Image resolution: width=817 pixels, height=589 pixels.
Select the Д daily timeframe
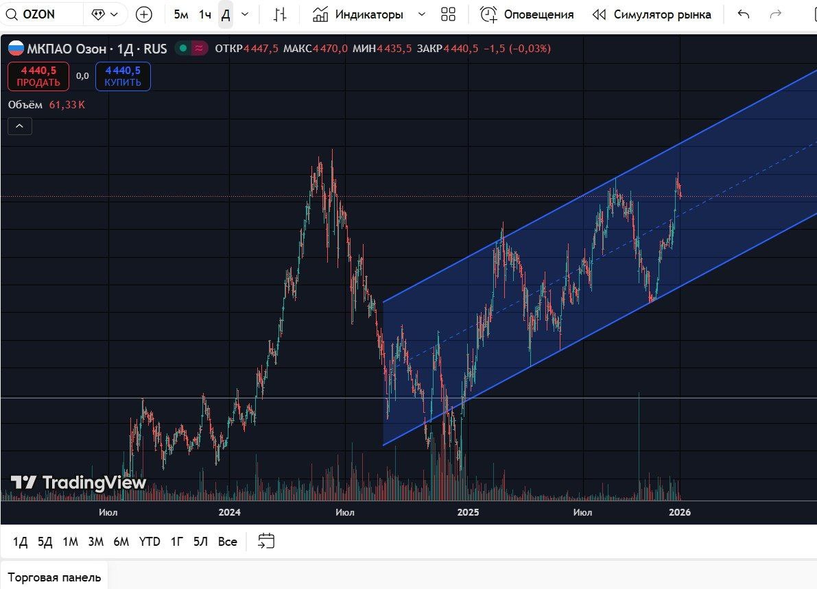(x=226, y=14)
